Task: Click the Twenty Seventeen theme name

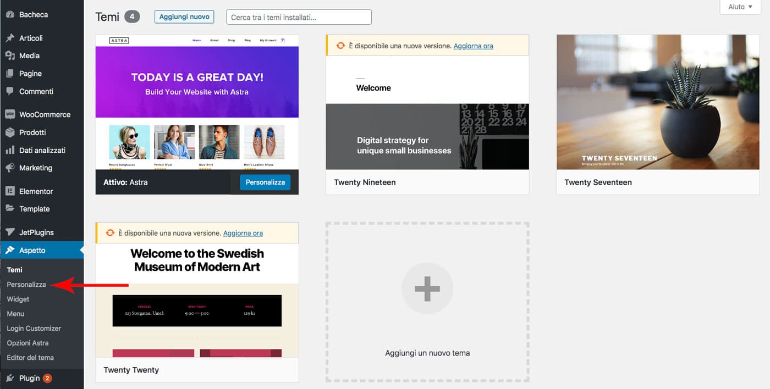Action: [598, 182]
